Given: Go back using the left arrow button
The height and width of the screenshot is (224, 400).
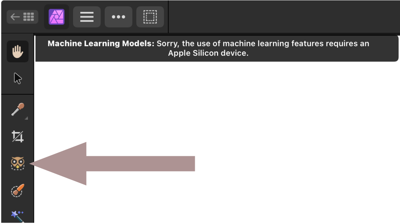Looking at the screenshot, I should click(15, 17).
